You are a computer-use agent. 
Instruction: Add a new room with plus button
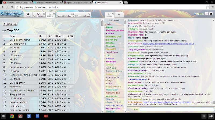[x=119, y=15]
